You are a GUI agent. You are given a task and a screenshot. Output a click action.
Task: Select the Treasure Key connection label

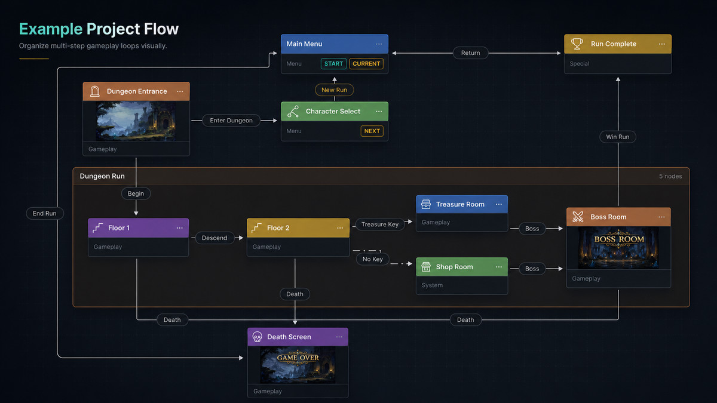pyautogui.click(x=380, y=224)
